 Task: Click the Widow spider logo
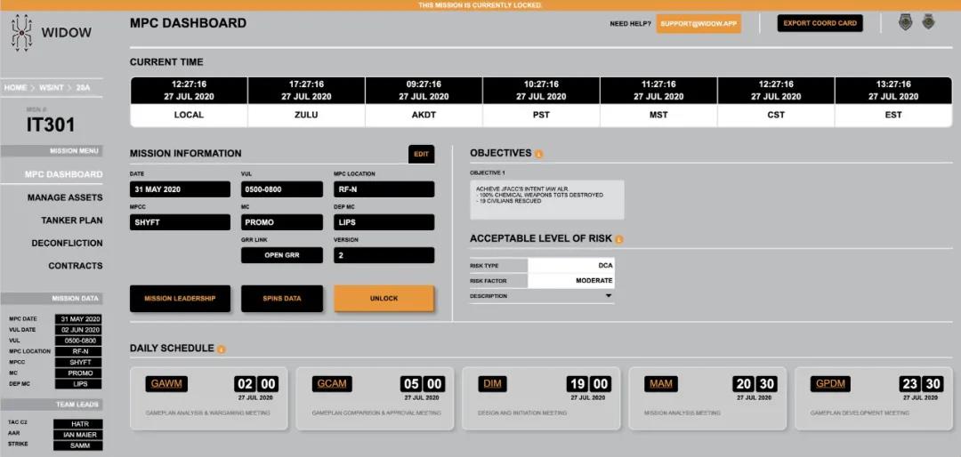coord(21,33)
